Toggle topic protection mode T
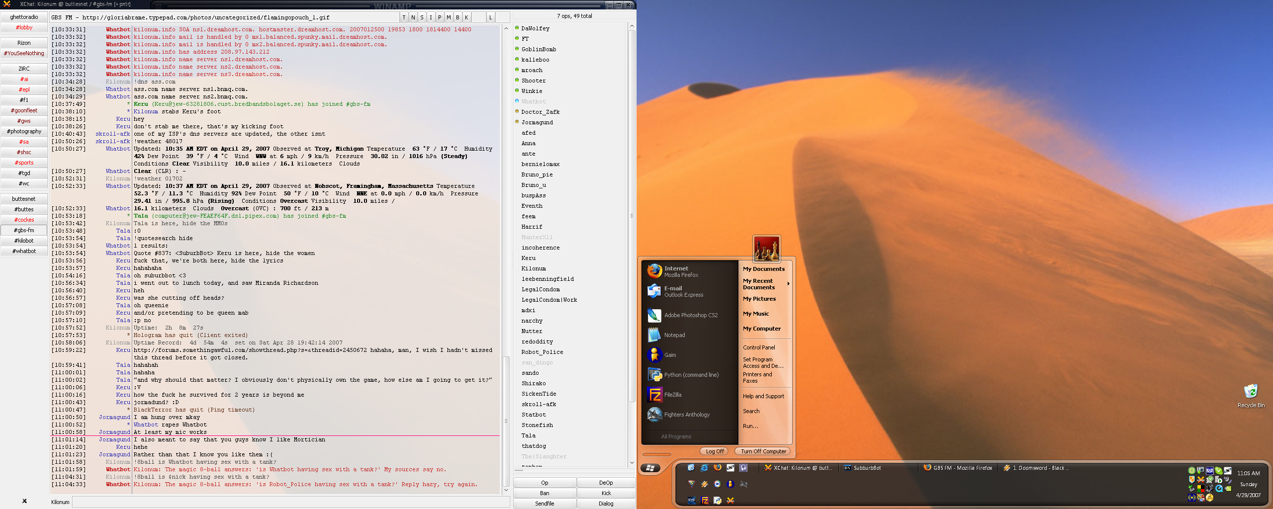 click(404, 17)
